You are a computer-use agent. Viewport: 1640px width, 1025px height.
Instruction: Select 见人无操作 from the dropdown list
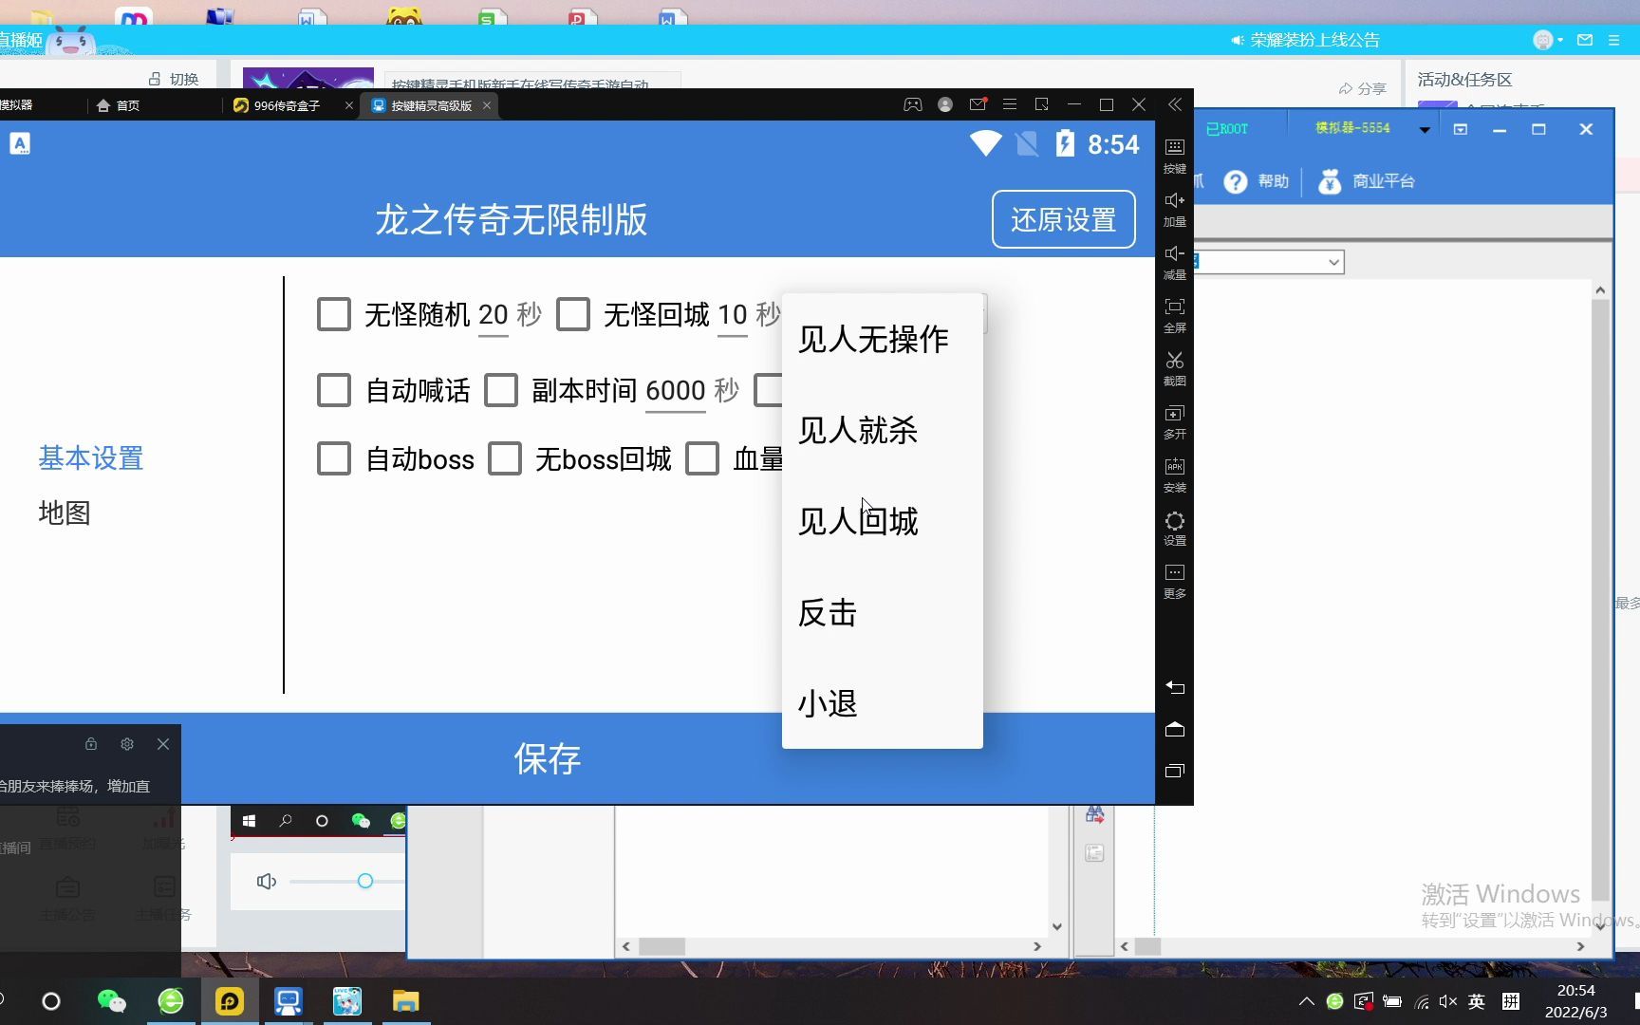pos(883,339)
